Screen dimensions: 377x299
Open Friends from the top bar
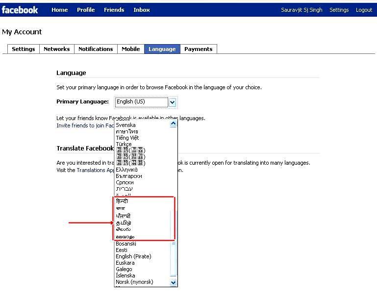114,10
